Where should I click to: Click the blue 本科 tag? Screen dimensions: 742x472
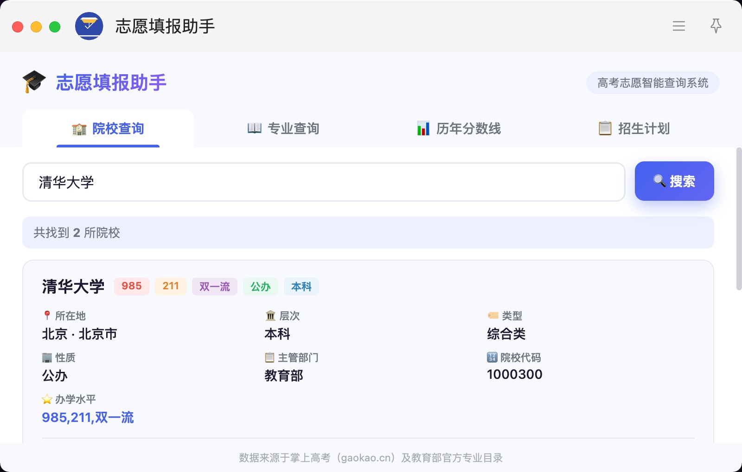click(x=301, y=286)
